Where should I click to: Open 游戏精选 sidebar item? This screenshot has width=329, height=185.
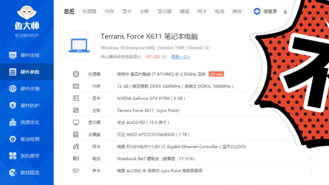click(x=27, y=172)
